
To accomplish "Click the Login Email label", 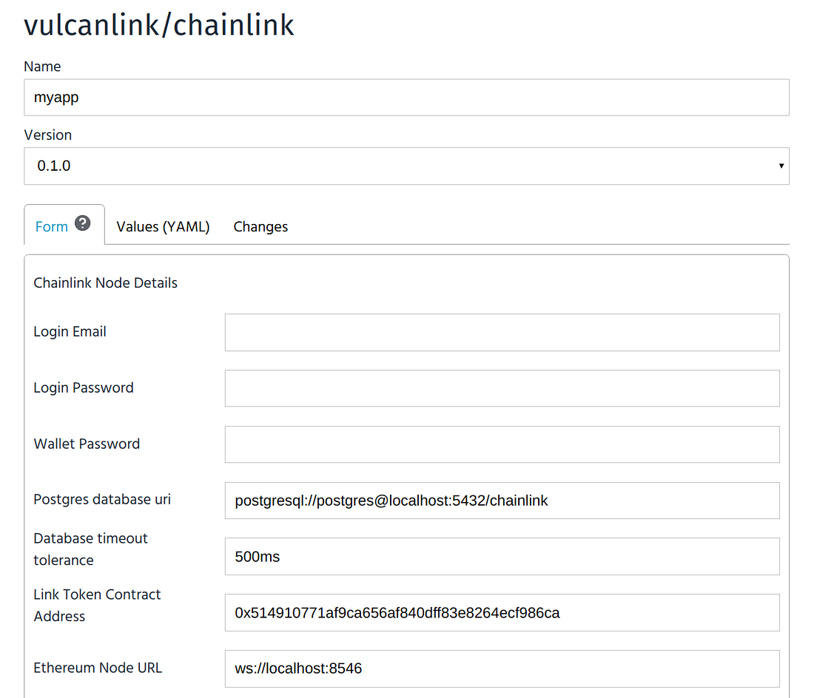I will (x=70, y=332).
